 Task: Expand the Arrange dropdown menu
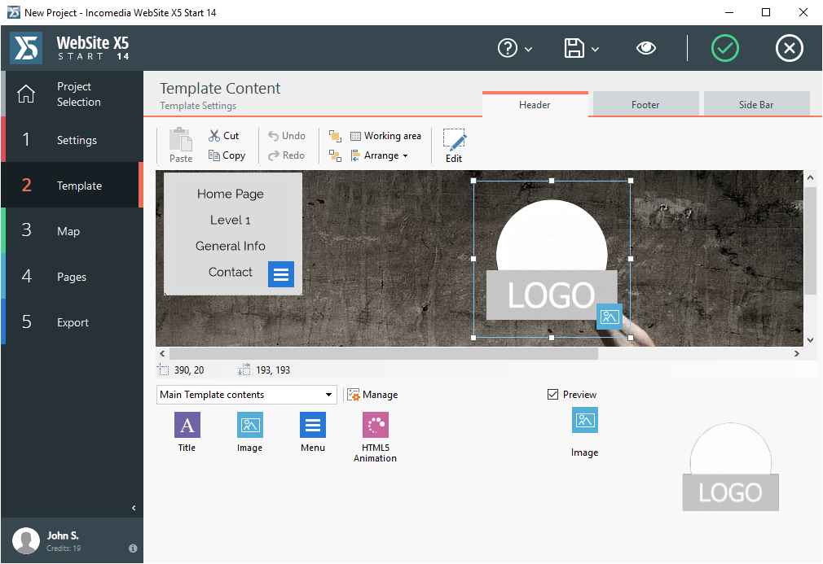point(380,155)
